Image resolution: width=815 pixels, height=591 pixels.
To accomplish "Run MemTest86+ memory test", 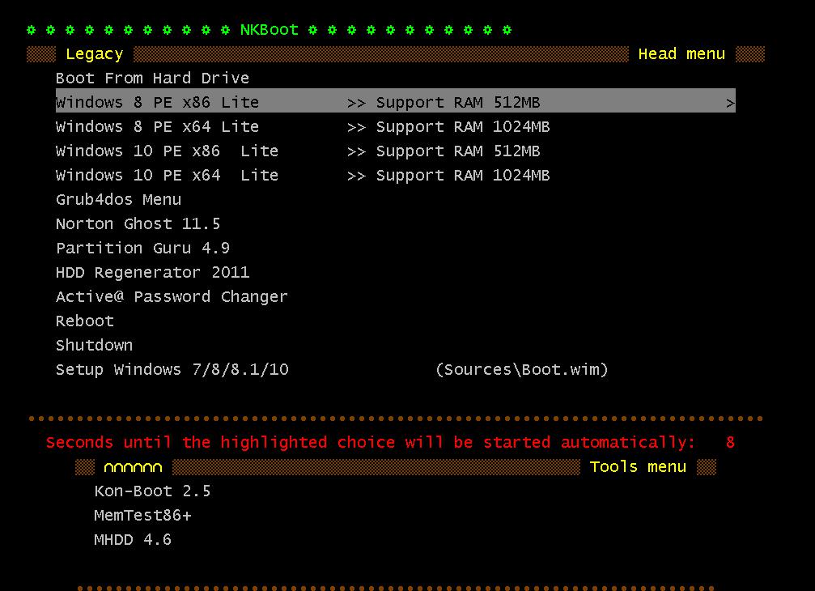I will (x=142, y=515).
